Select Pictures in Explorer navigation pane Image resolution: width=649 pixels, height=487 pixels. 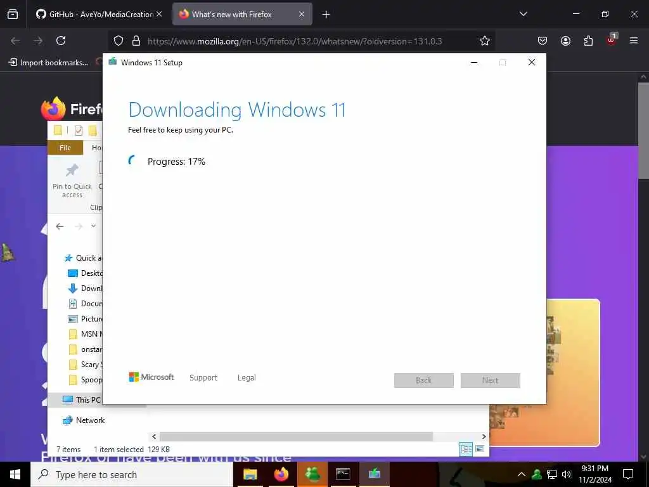click(x=85, y=319)
